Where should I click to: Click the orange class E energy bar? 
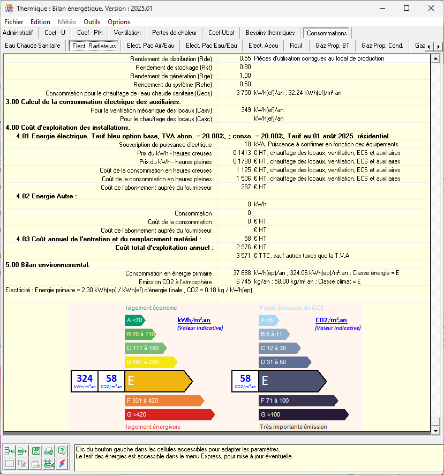tap(158, 381)
